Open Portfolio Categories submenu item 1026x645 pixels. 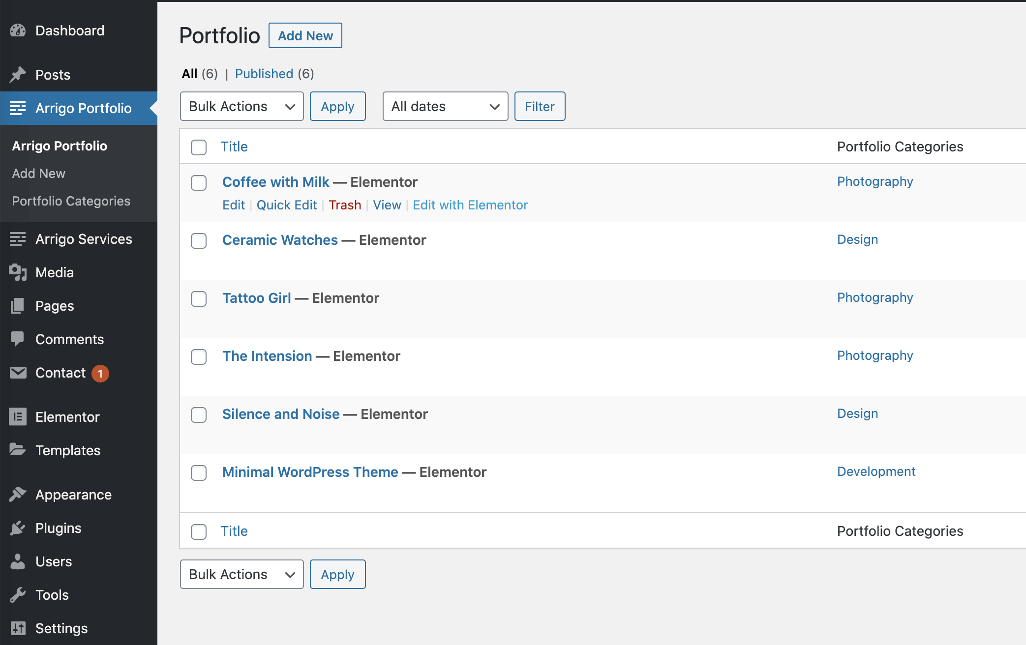click(71, 201)
